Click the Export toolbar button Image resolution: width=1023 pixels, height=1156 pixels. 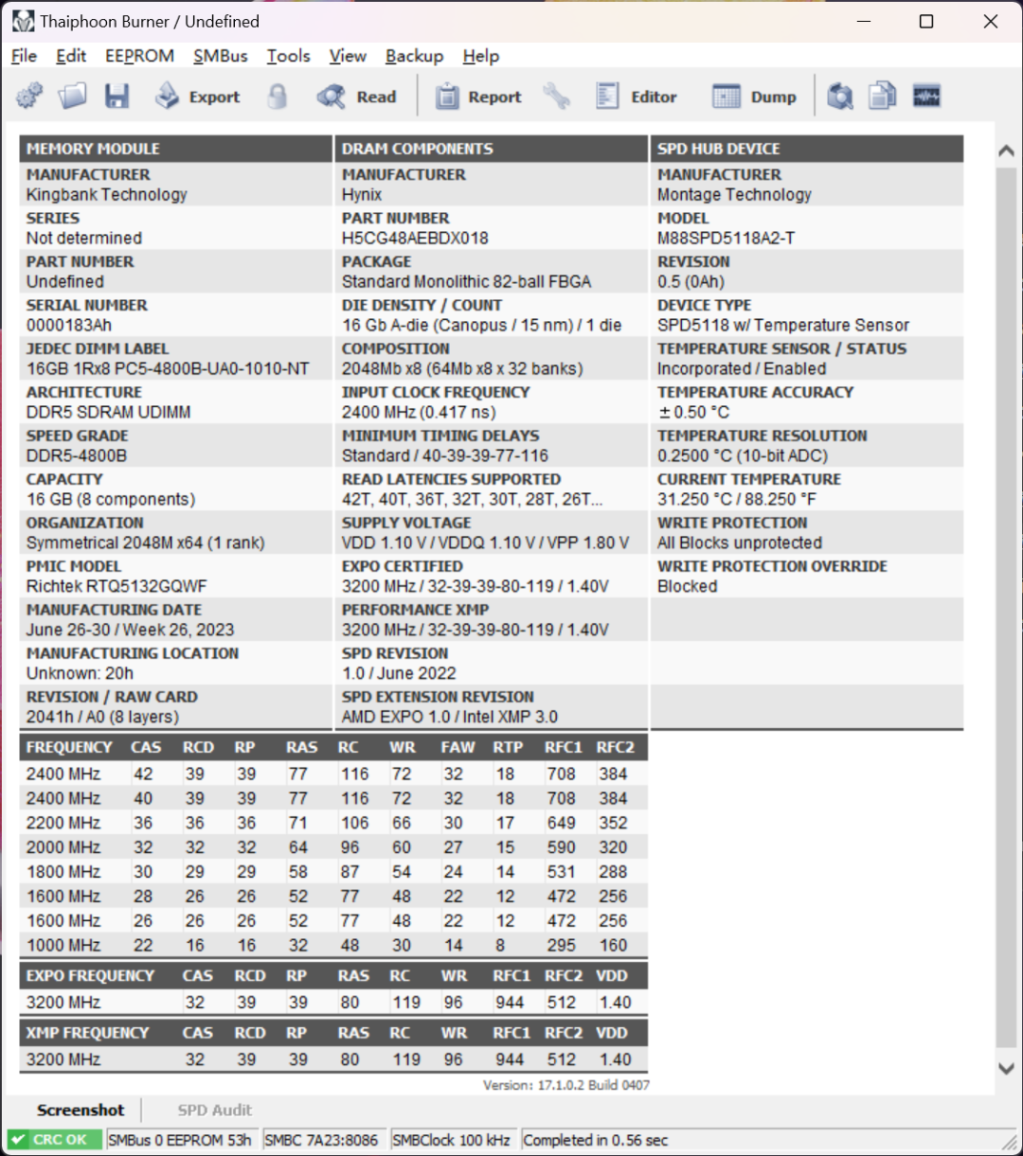pyautogui.click(x=197, y=97)
